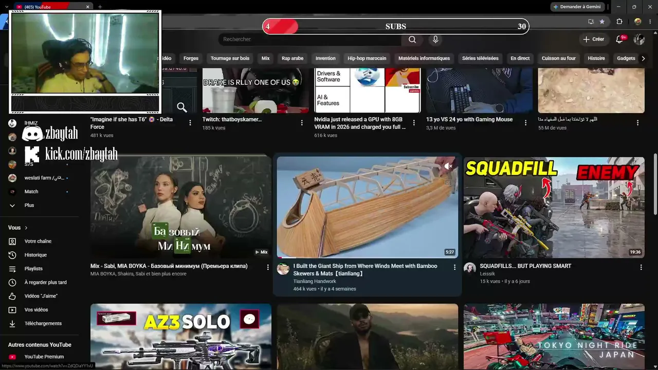
Task: Click the Rechercher search field
Action: pos(310,40)
